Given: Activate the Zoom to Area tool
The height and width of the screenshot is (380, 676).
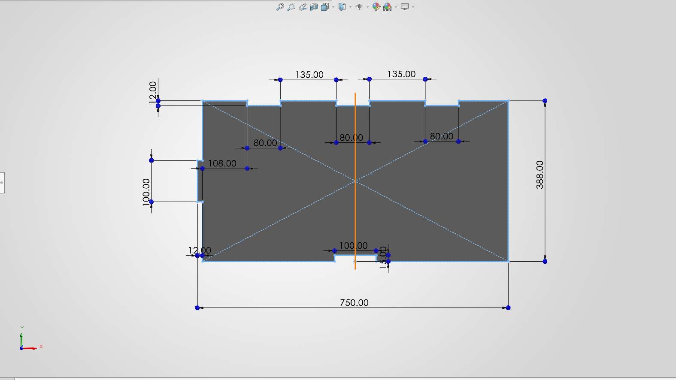Looking at the screenshot, I should click(x=291, y=7).
